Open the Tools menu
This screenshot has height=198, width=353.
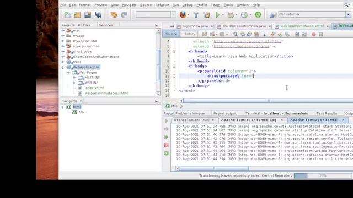228,5
